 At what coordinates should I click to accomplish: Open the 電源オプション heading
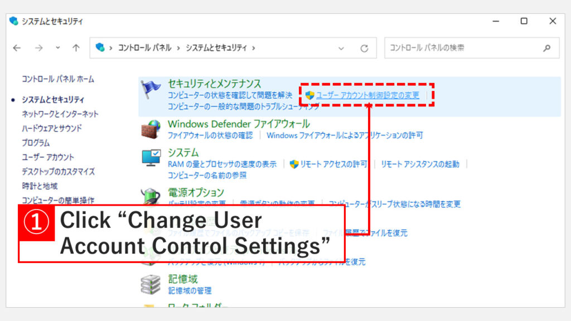click(196, 192)
